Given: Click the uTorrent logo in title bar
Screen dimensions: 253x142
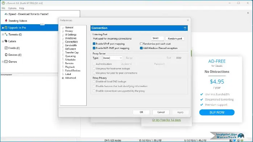Looking at the screenshot, I should (x=3, y=3).
